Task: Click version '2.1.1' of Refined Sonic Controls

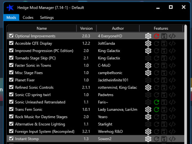Action: pyautogui.click(x=86, y=87)
